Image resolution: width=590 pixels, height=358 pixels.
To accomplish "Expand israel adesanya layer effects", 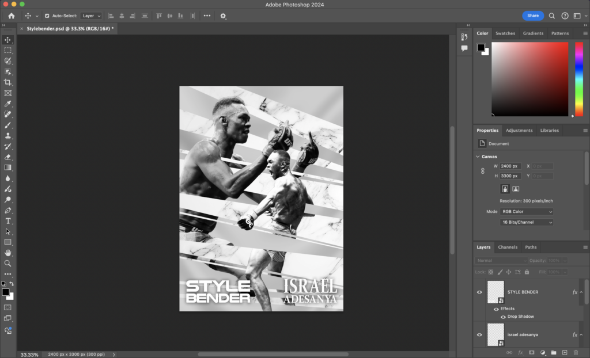I will (581, 334).
